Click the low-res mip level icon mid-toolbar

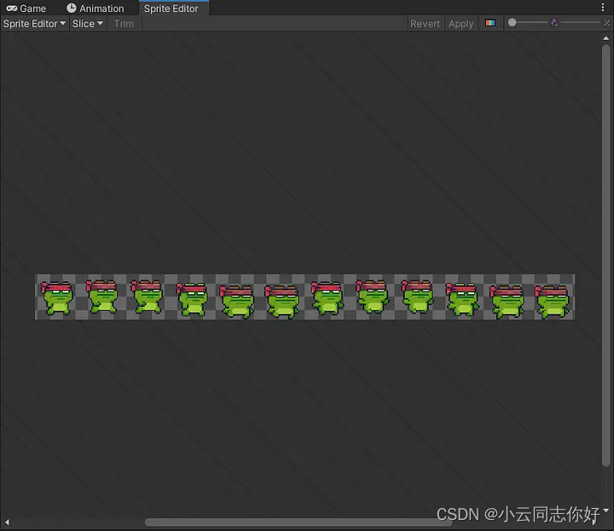pos(554,23)
